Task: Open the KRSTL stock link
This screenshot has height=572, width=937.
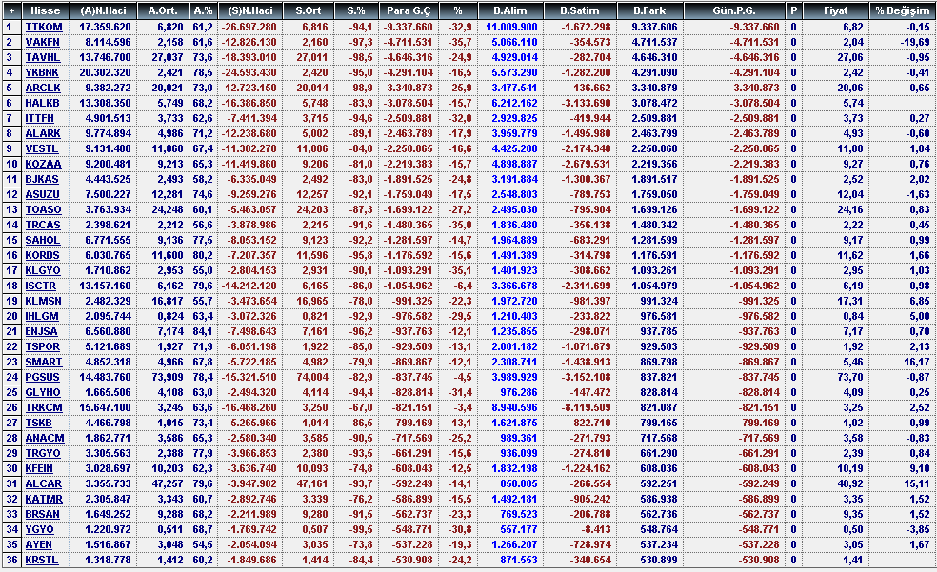Action: pyautogui.click(x=42, y=560)
